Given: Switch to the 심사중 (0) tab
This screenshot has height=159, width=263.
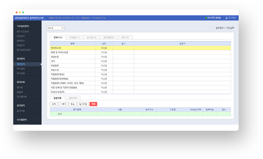Looking at the screenshot, I should [91, 37].
